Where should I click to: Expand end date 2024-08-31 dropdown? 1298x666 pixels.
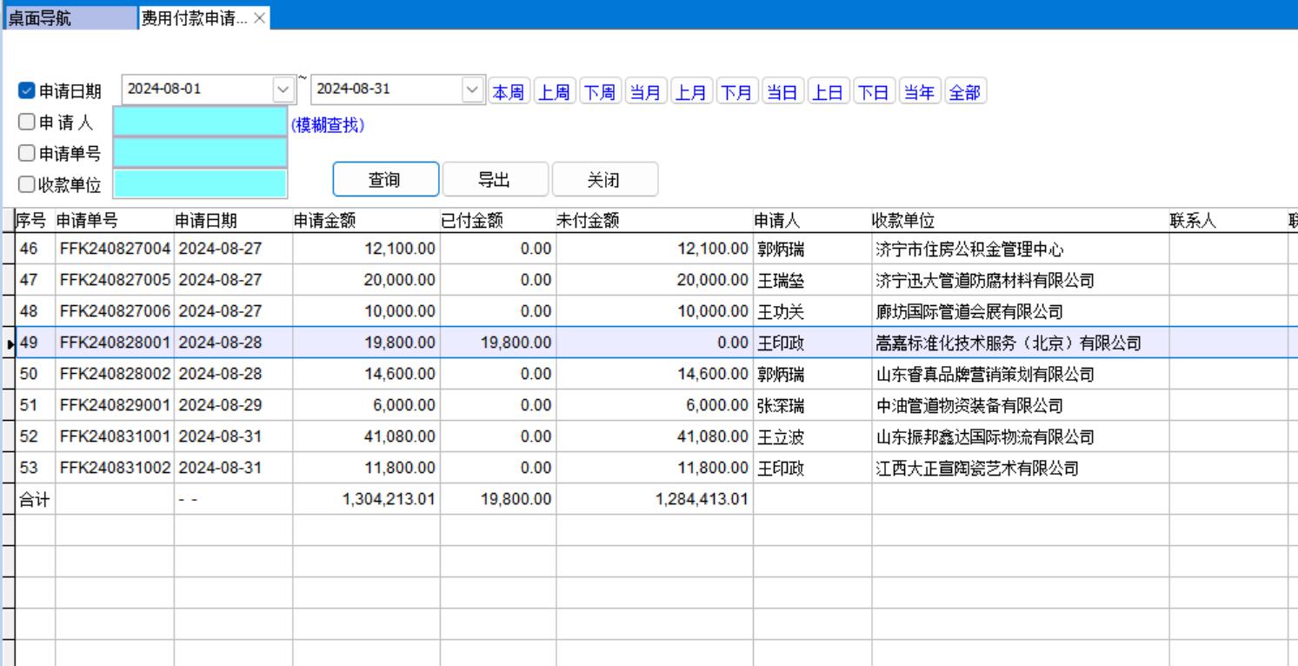click(x=471, y=90)
